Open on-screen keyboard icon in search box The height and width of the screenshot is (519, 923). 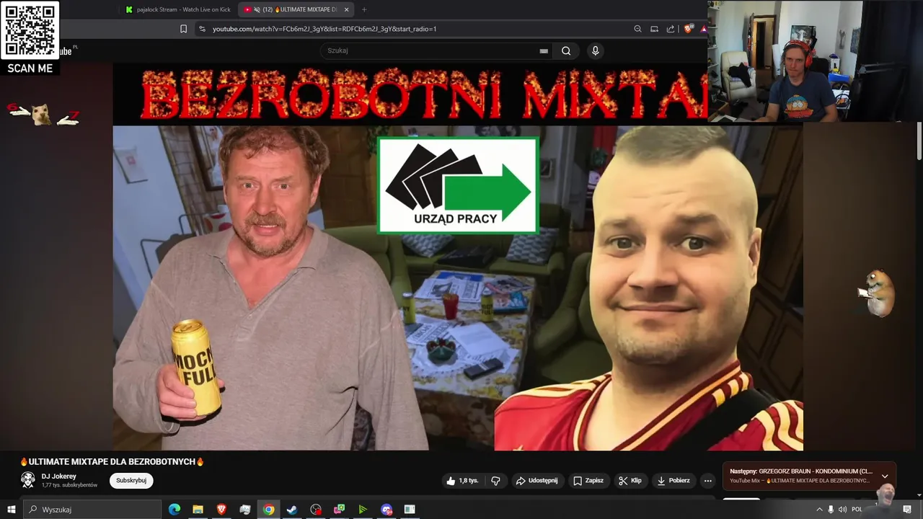click(x=544, y=51)
